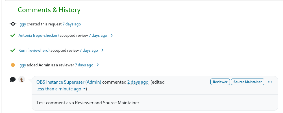
Task: Click the Admin user avatar
Action: pyautogui.click(x=22, y=79)
